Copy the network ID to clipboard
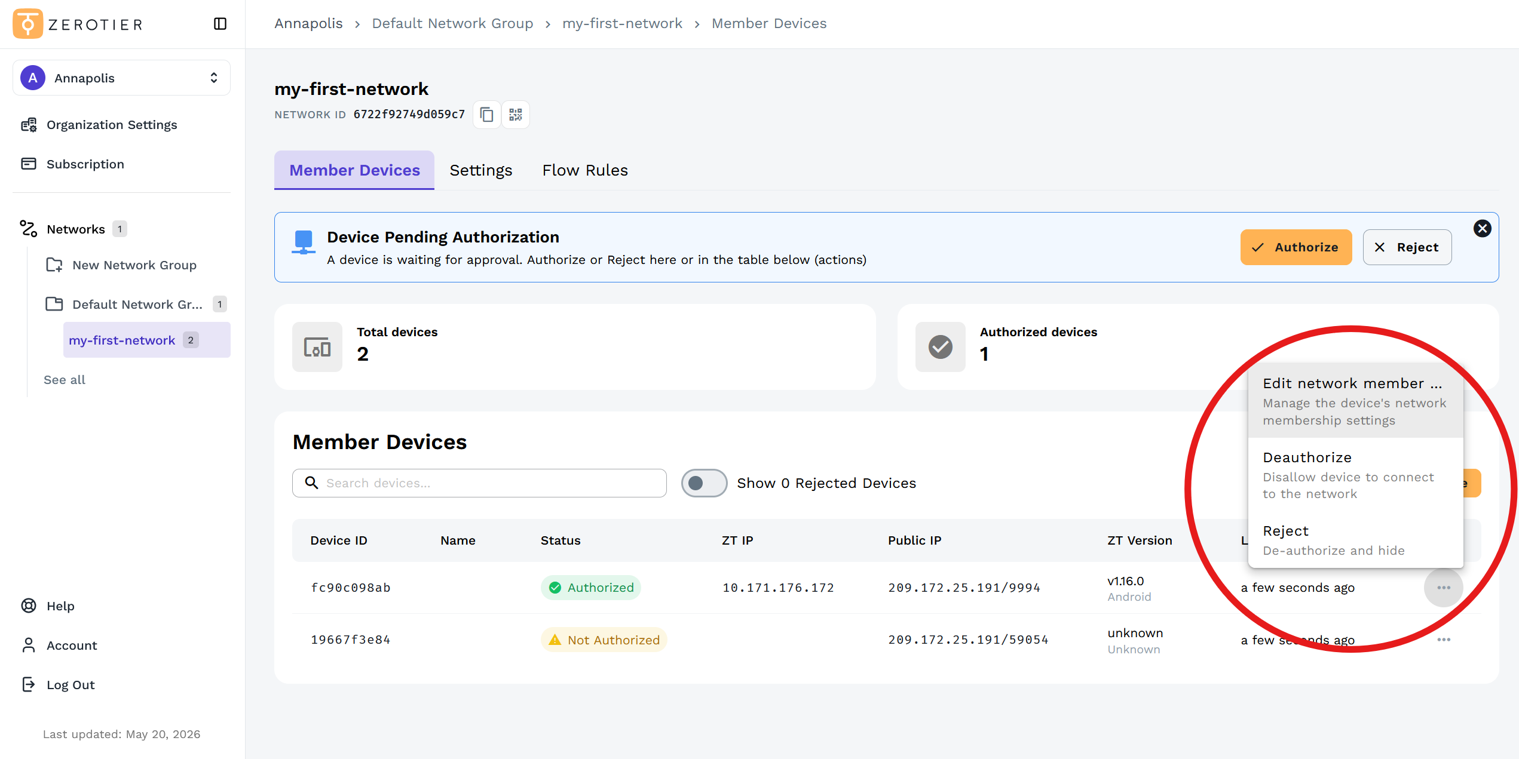This screenshot has height=759, width=1519. (x=487, y=114)
